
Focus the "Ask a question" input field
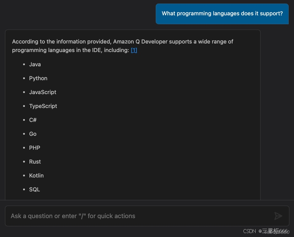(147, 216)
